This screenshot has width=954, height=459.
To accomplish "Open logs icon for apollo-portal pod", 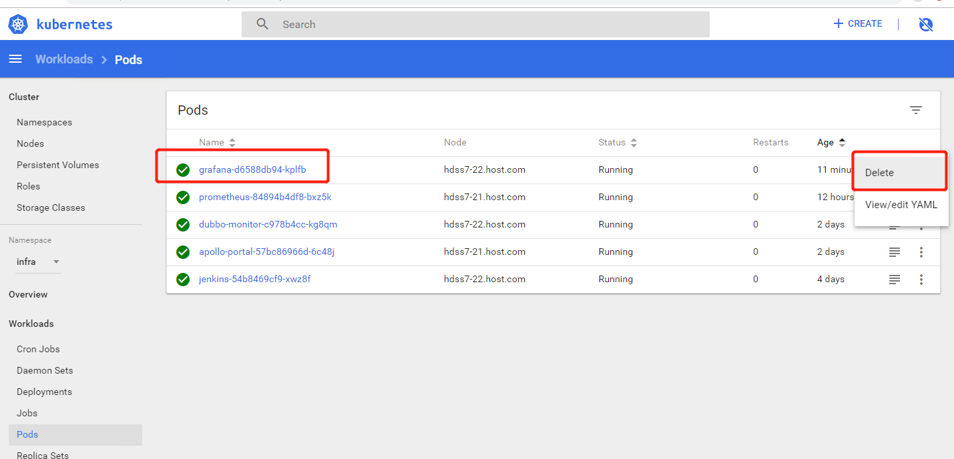I will (895, 252).
